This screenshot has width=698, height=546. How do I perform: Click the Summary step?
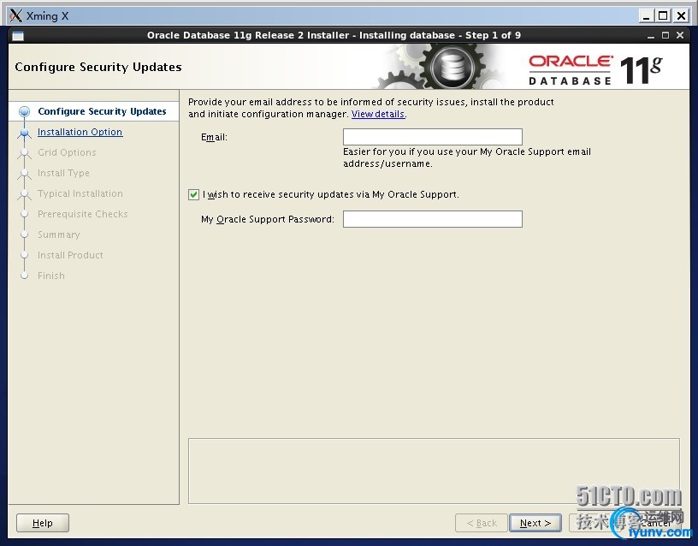(x=59, y=234)
